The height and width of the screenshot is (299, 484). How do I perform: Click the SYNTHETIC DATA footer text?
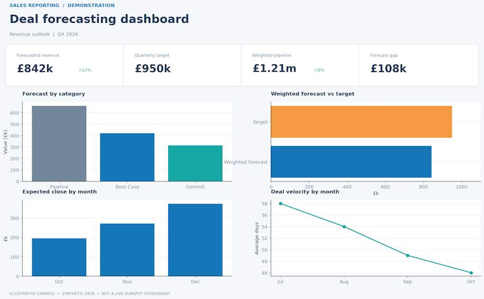point(78,294)
